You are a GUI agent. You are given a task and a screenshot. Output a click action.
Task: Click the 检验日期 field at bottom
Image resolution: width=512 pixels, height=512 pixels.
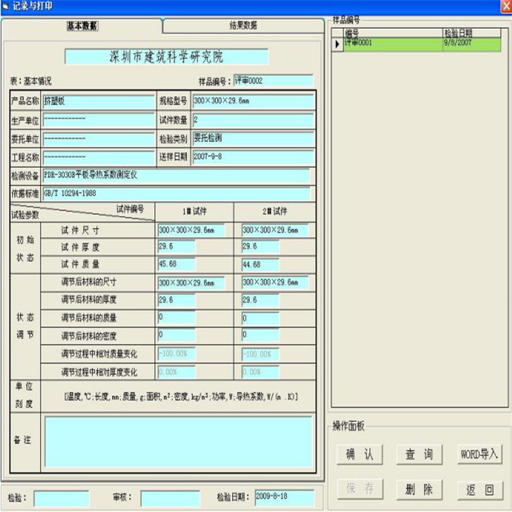pyautogui.click(x=283, y=498)
